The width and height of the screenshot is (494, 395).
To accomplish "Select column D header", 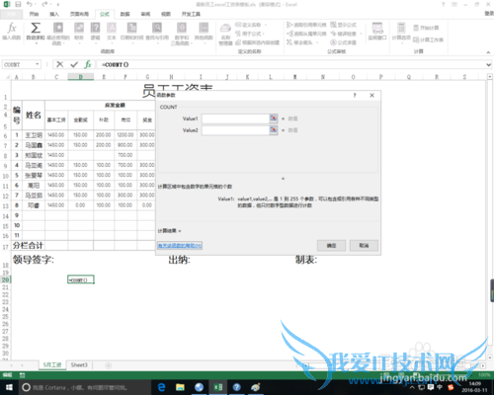I will [81, 77].
